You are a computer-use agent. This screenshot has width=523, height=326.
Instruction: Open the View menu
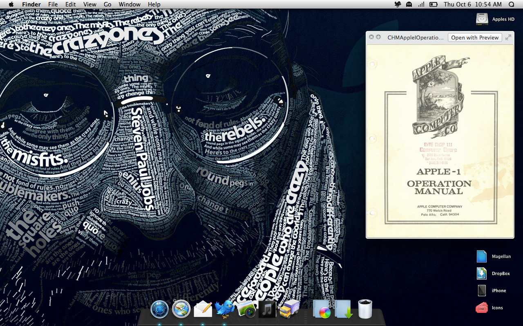click(x=90, y=4)
